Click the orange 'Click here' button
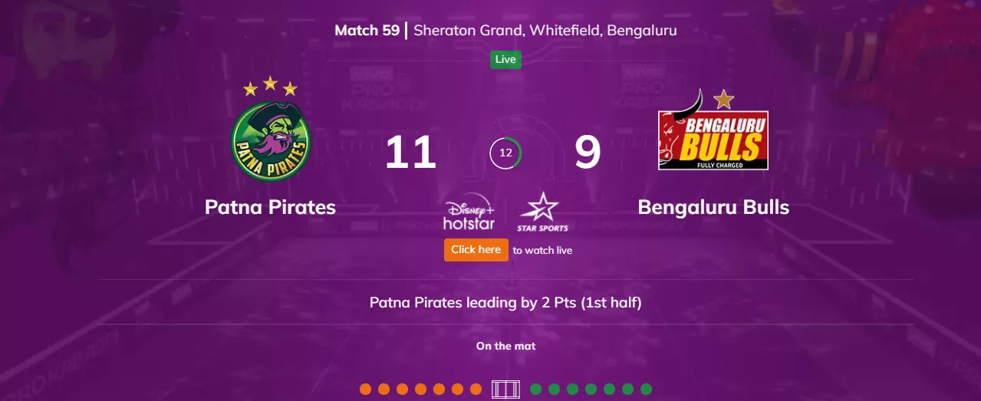This screenshot has height=401, width=981. (x=476, y=250)
